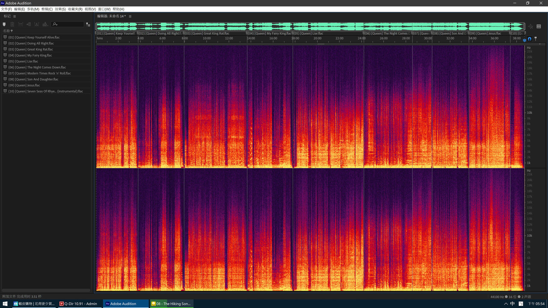Open the 帮助(H) menu

coord(118,9)
